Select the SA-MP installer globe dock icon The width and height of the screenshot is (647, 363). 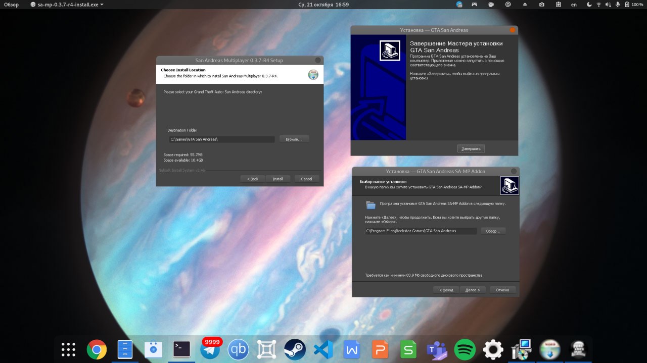549,349
